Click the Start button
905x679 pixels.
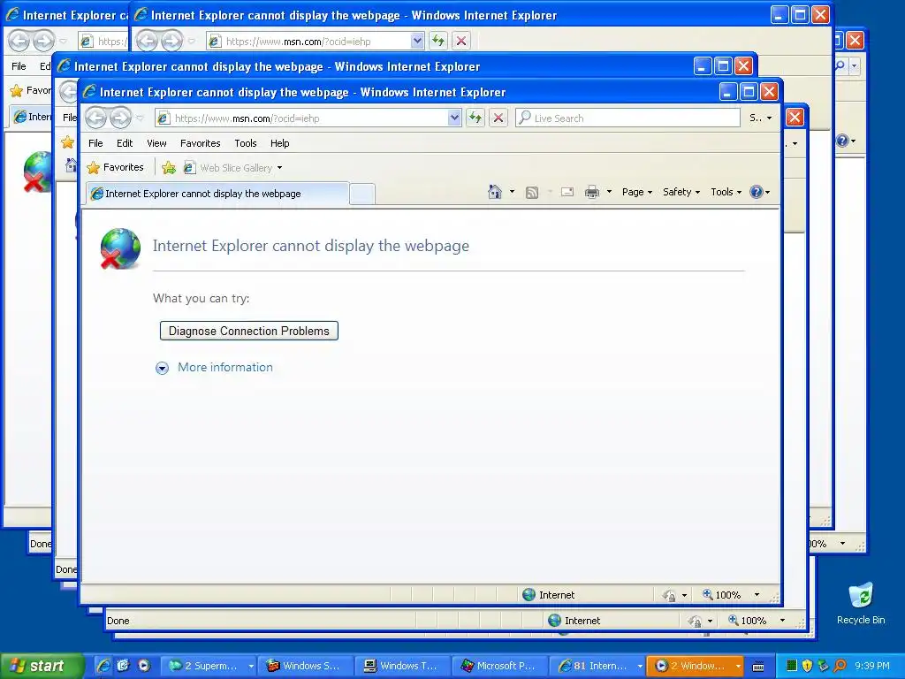coord(42,666)
